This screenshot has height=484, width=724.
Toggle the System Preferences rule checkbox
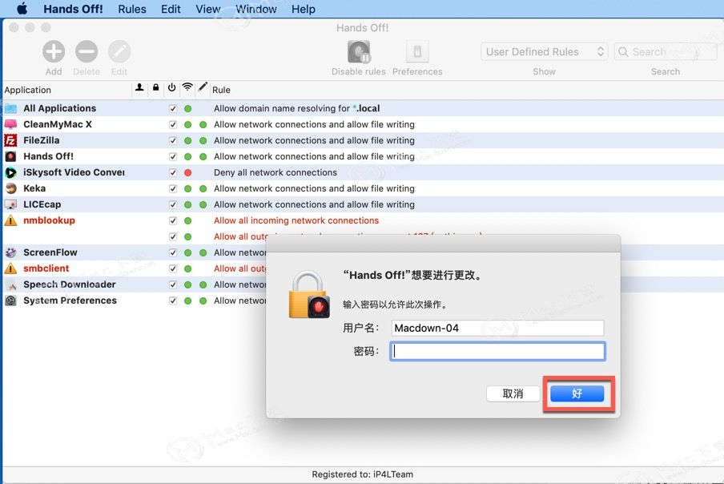173,300
